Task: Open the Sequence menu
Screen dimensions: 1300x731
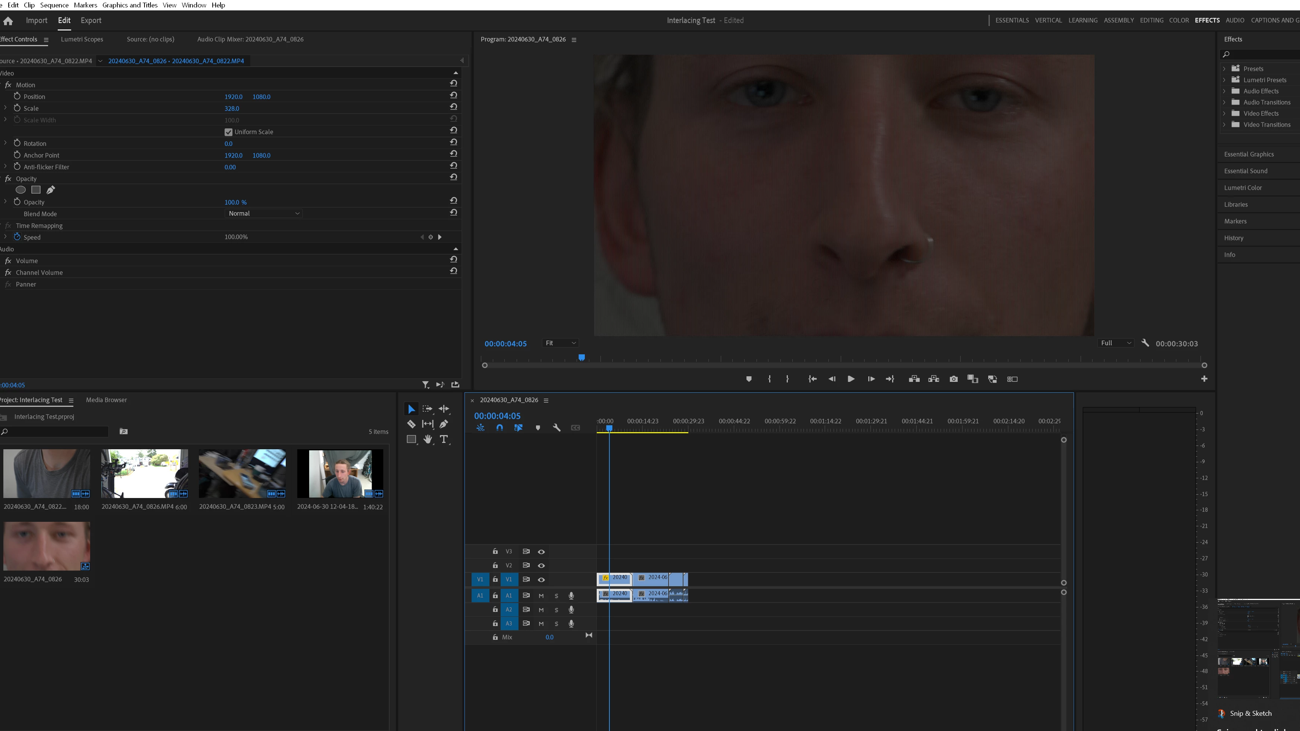Action: (x=54, y=5)
